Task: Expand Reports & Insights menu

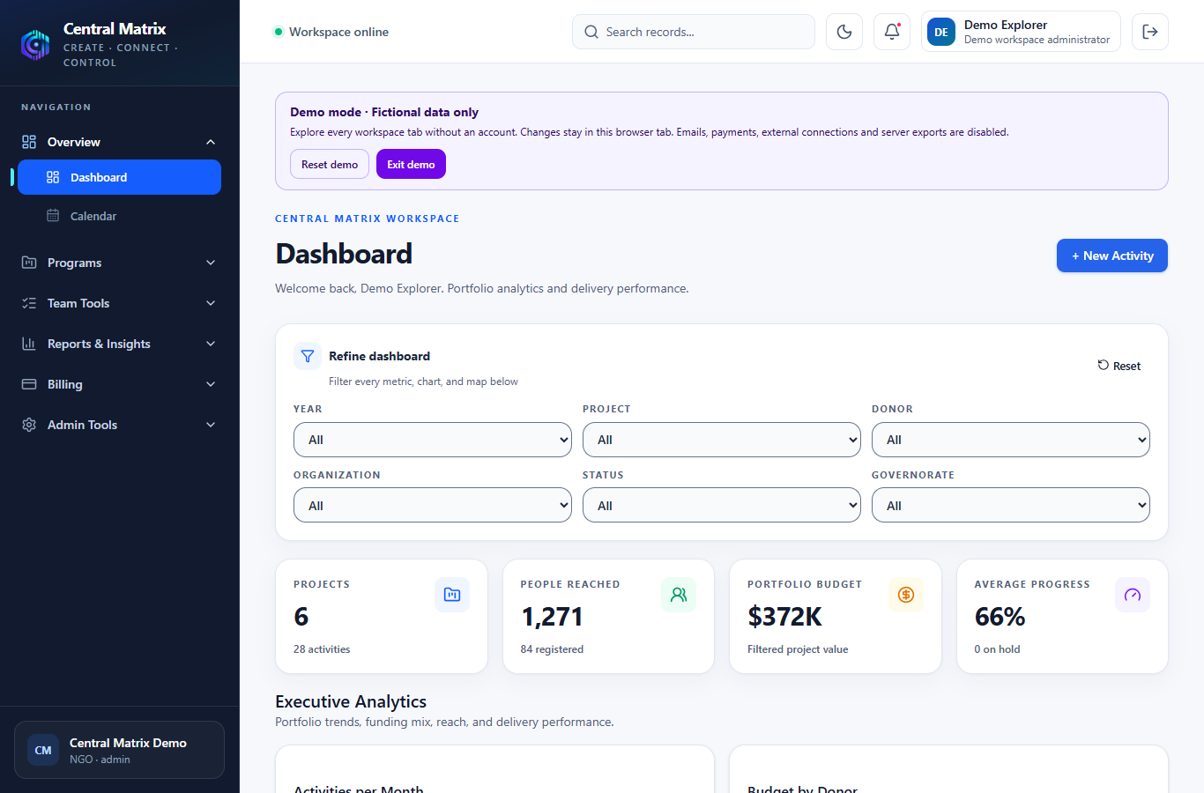Action: click(x=119, y=344)
